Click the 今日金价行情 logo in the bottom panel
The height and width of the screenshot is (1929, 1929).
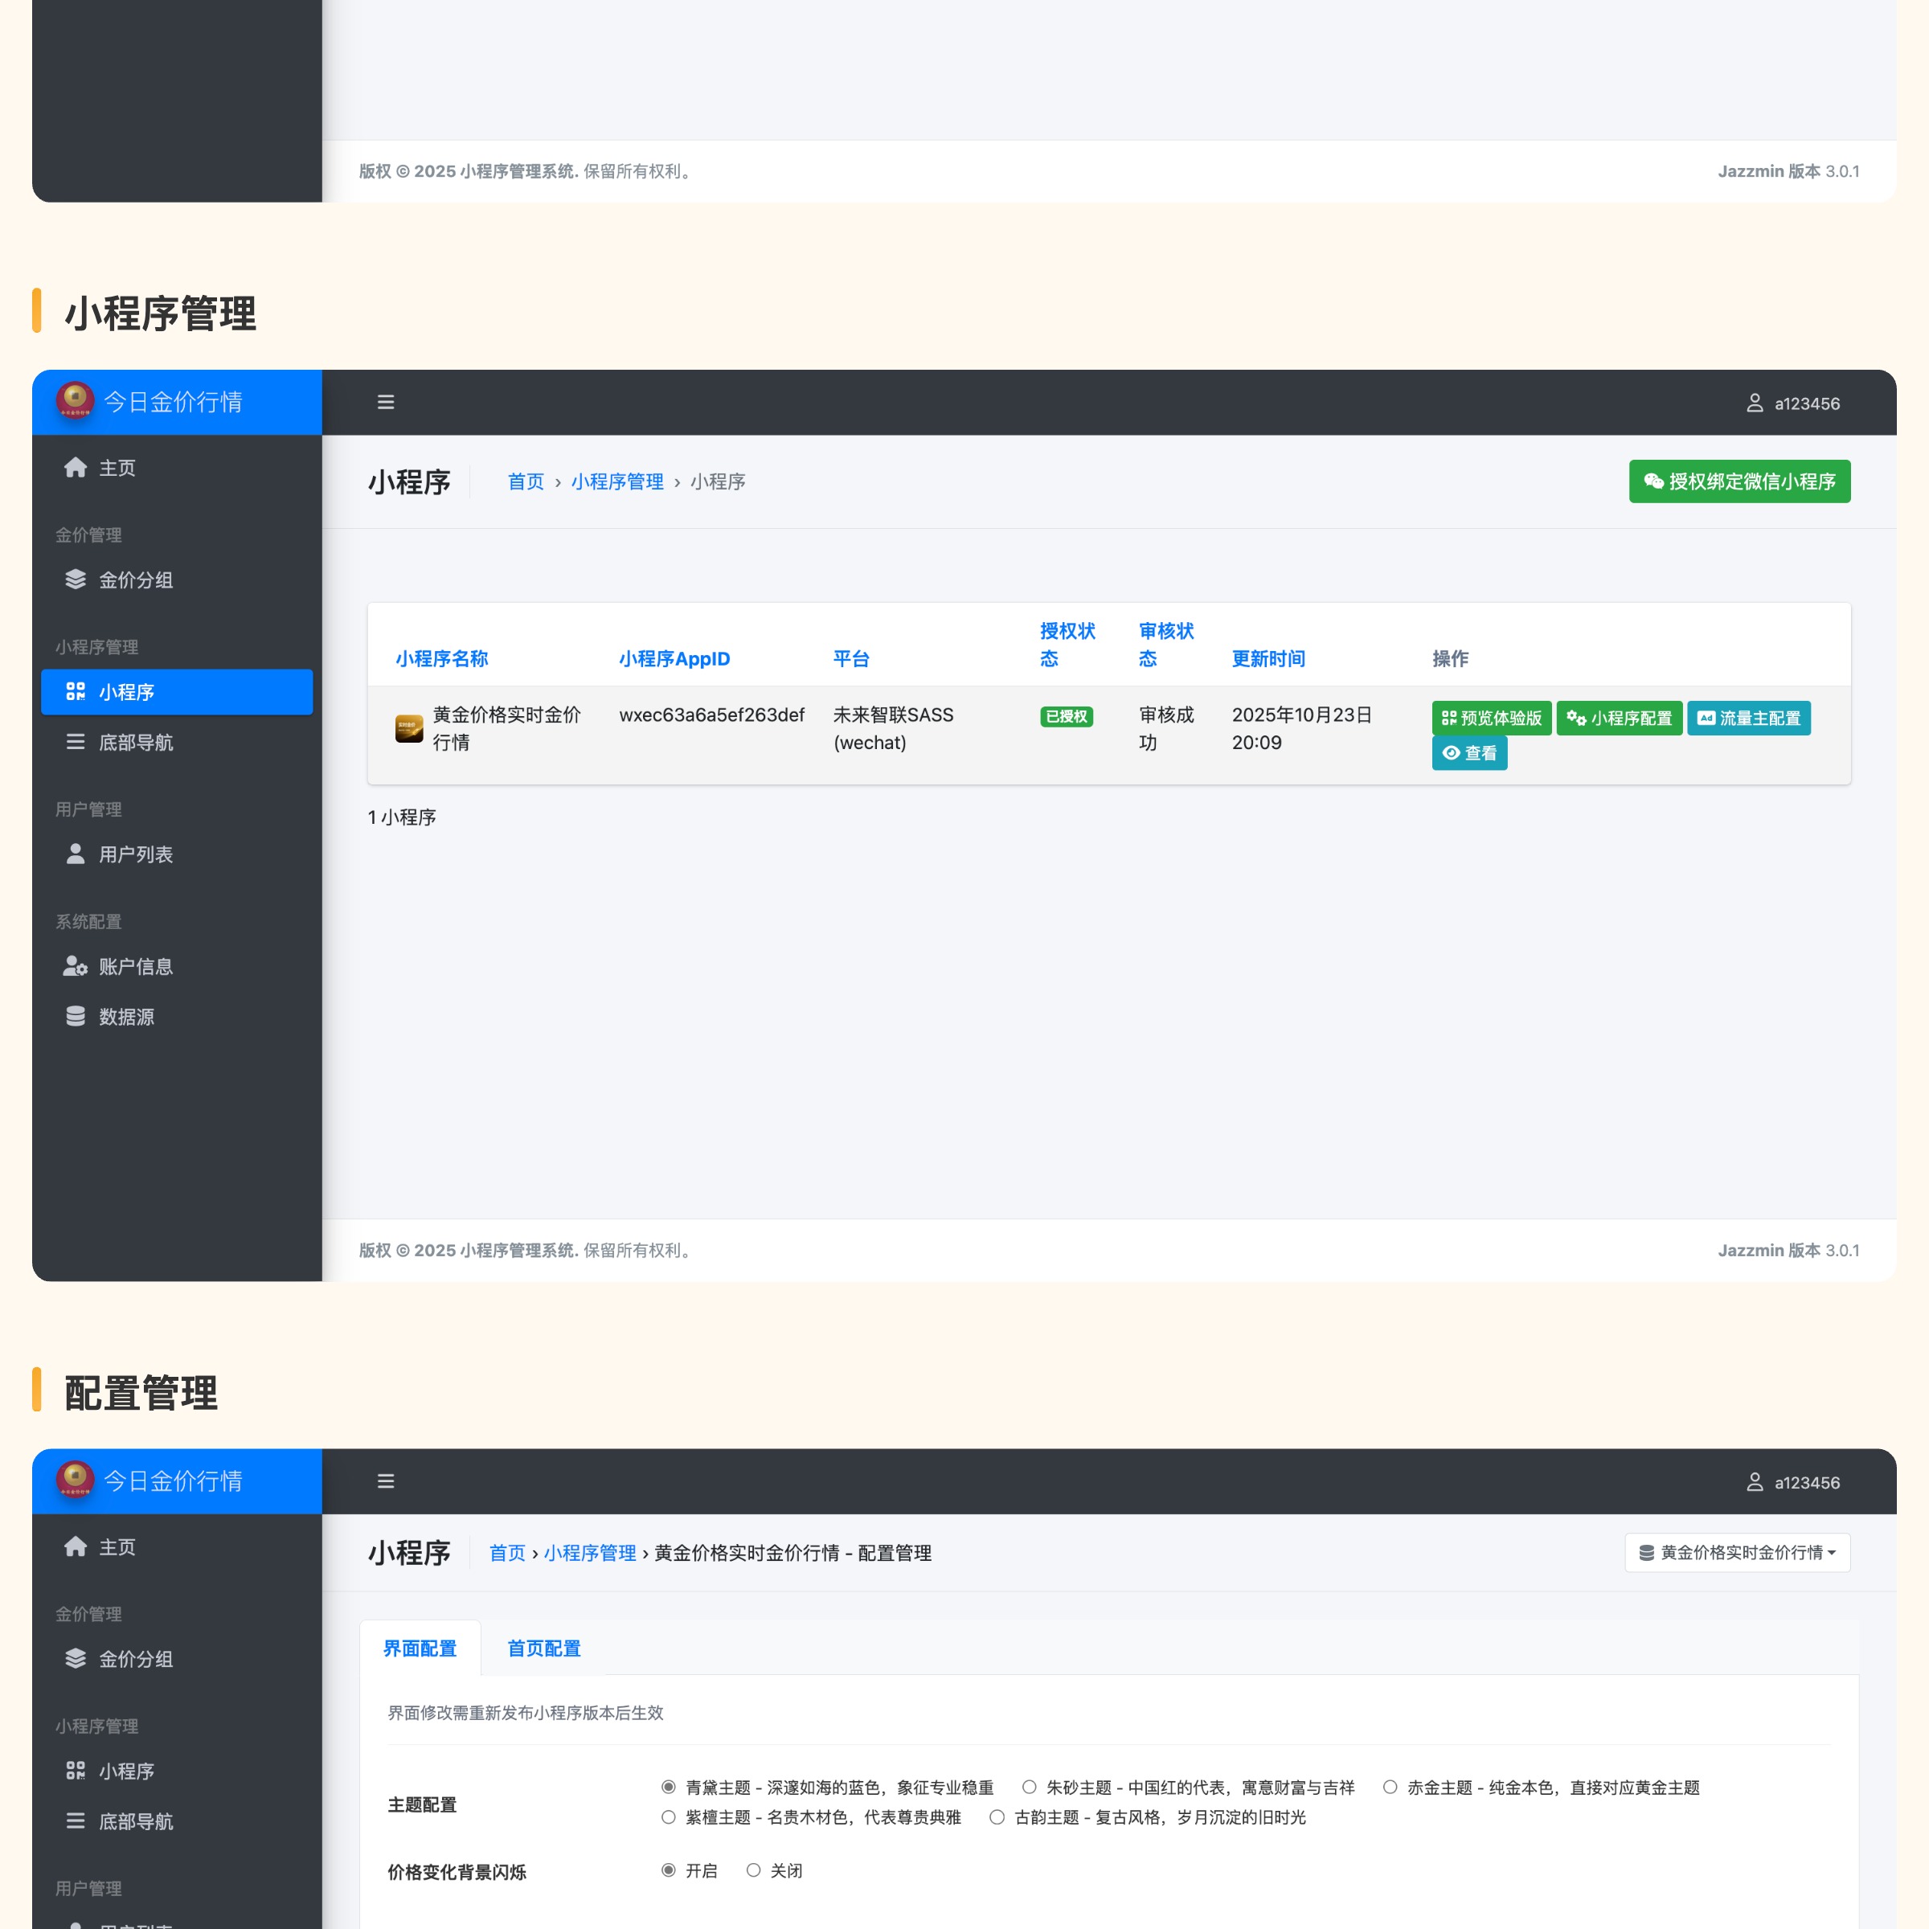(x=75, y=1480)
